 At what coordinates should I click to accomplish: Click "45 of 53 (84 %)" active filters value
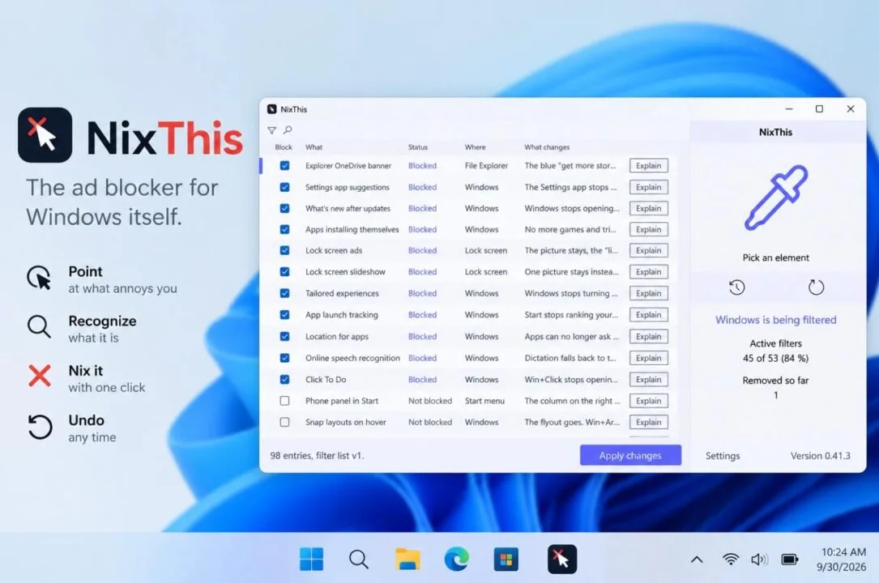click(x=776, y=358)
